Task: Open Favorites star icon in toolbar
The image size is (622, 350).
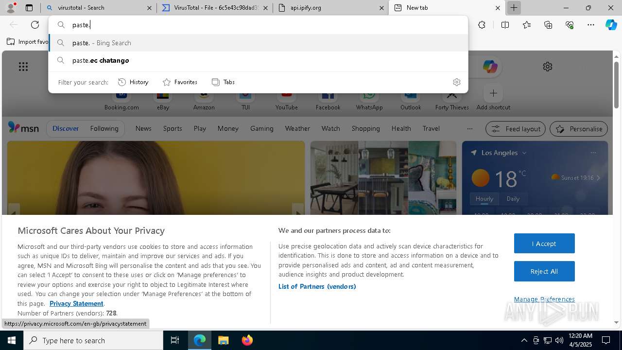Action: (x=527, y=25)
